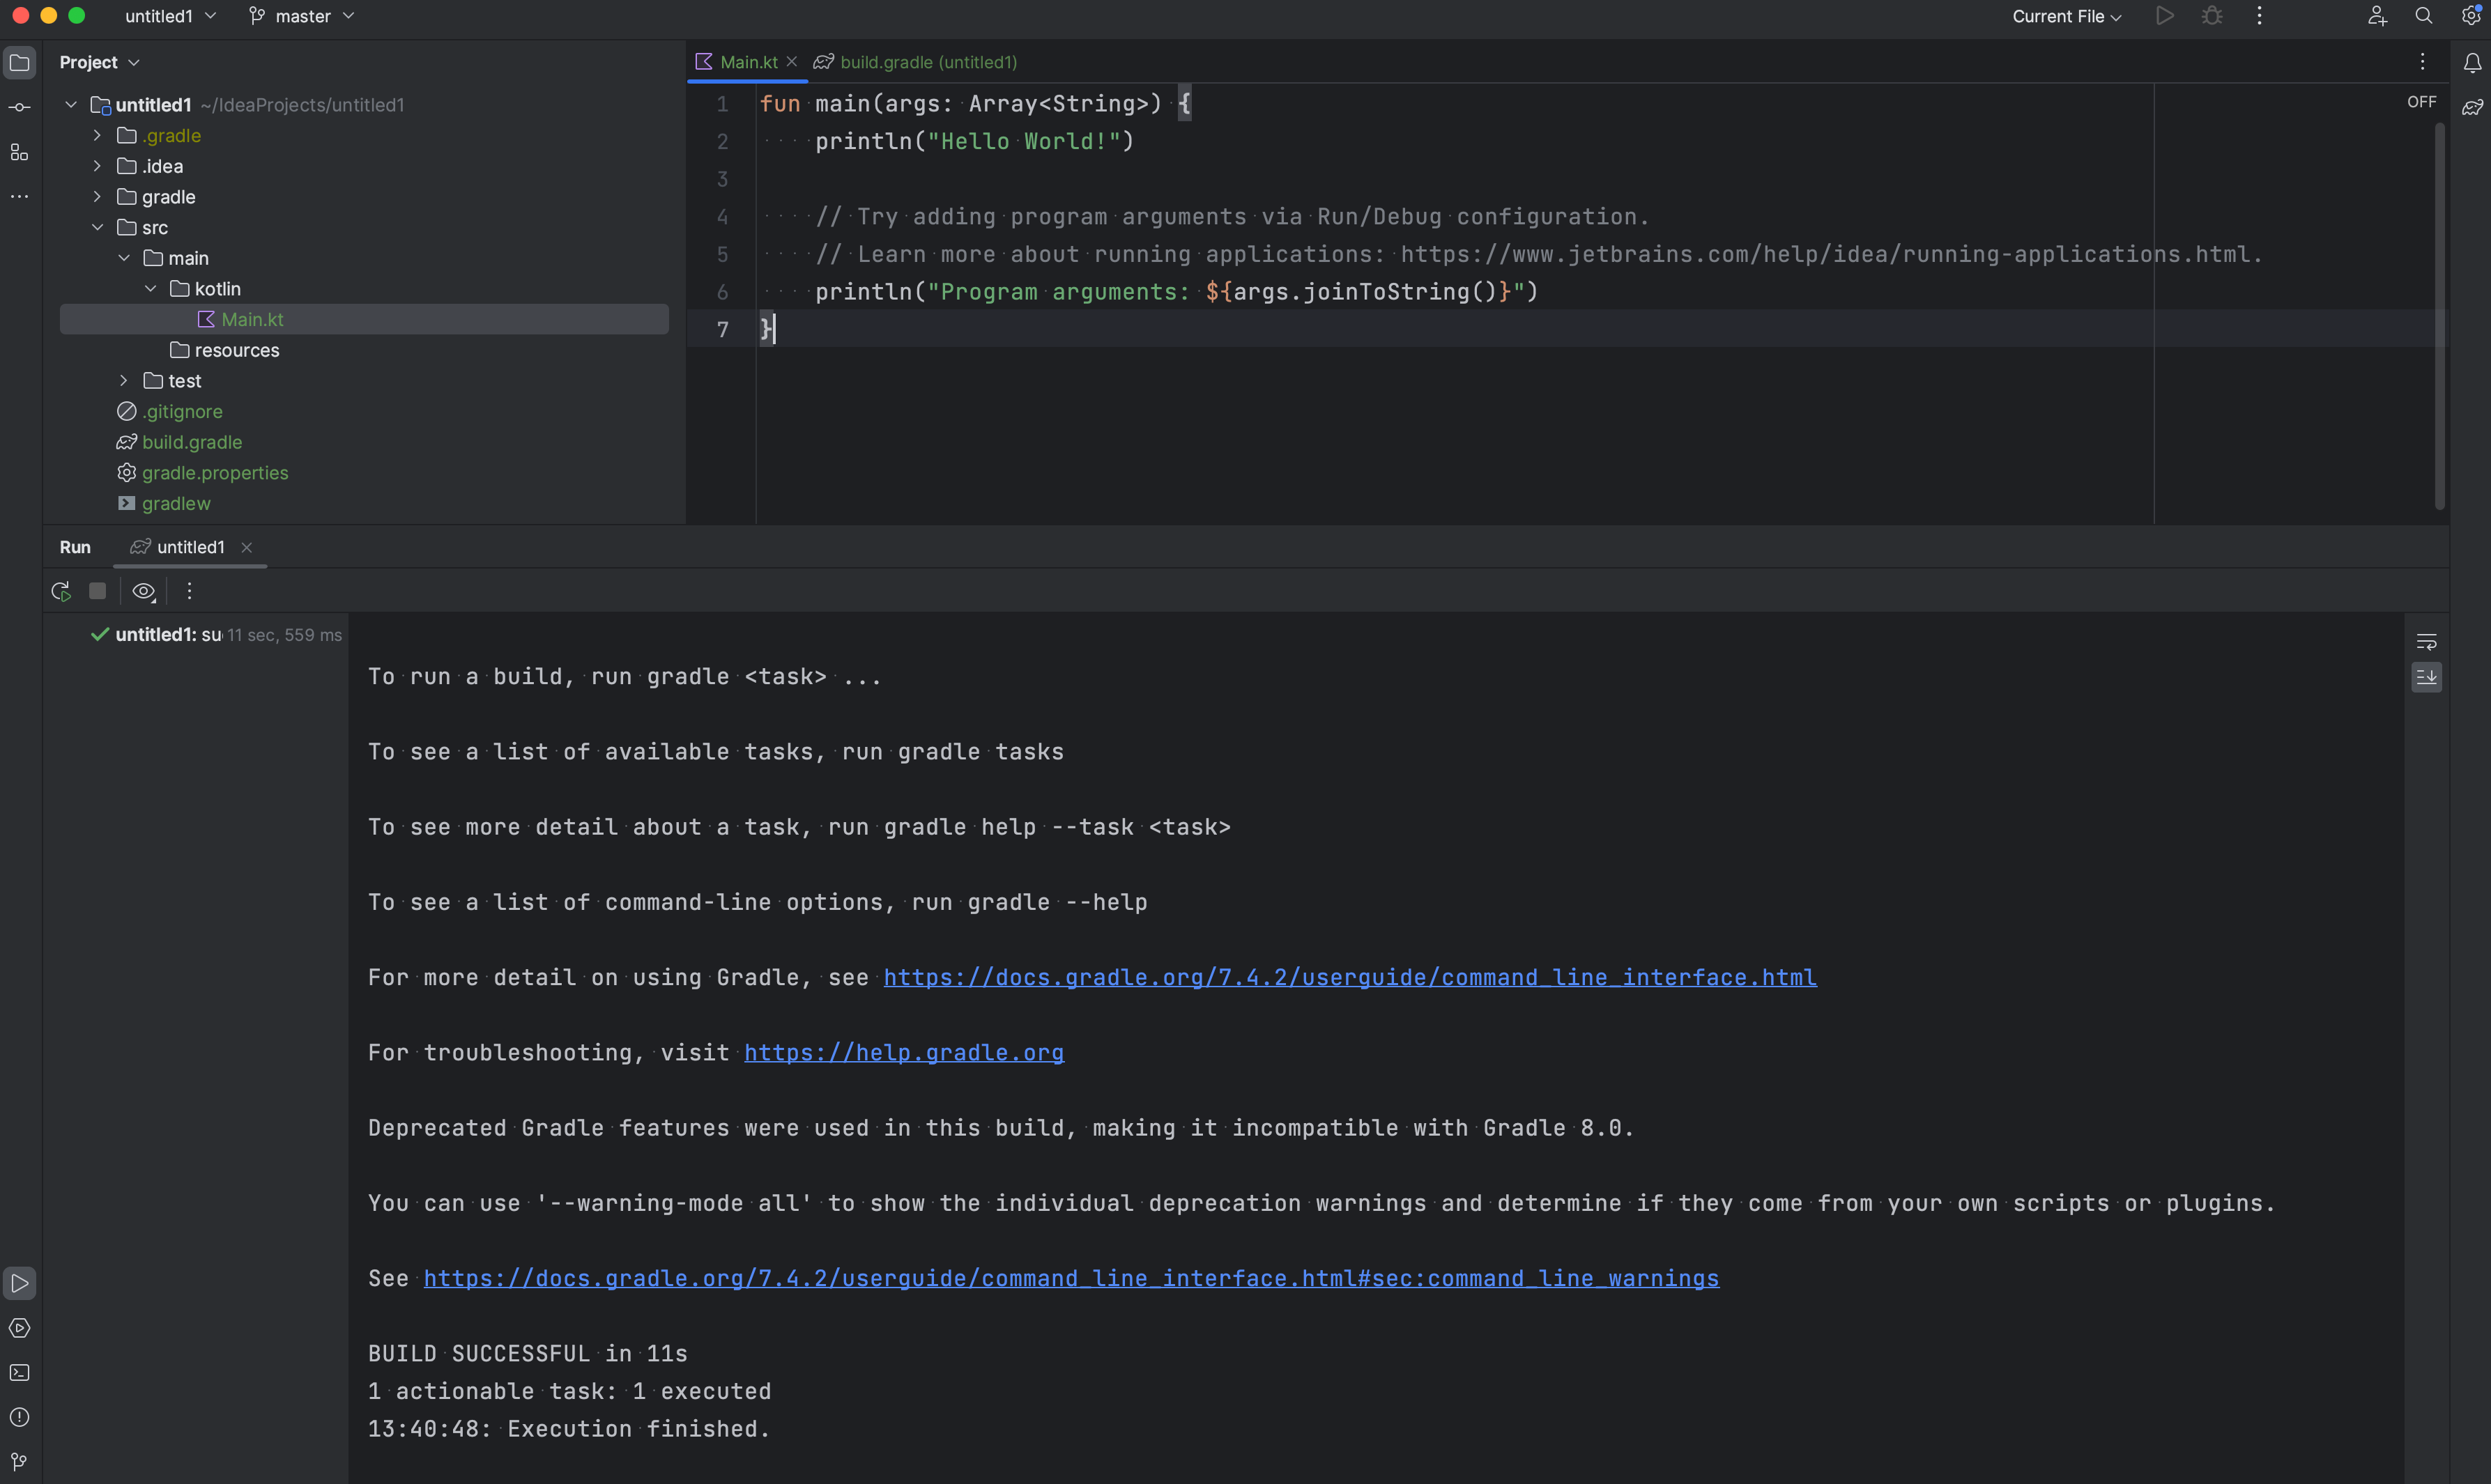
Task: Toggle soft-wrap in Run console
Action: (2426, 642)
